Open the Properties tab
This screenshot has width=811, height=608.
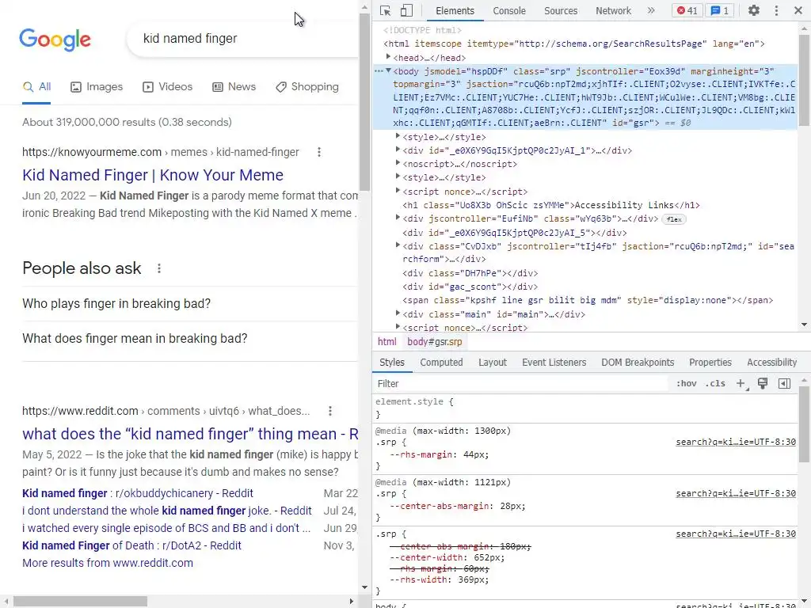(x=710, y=363)
